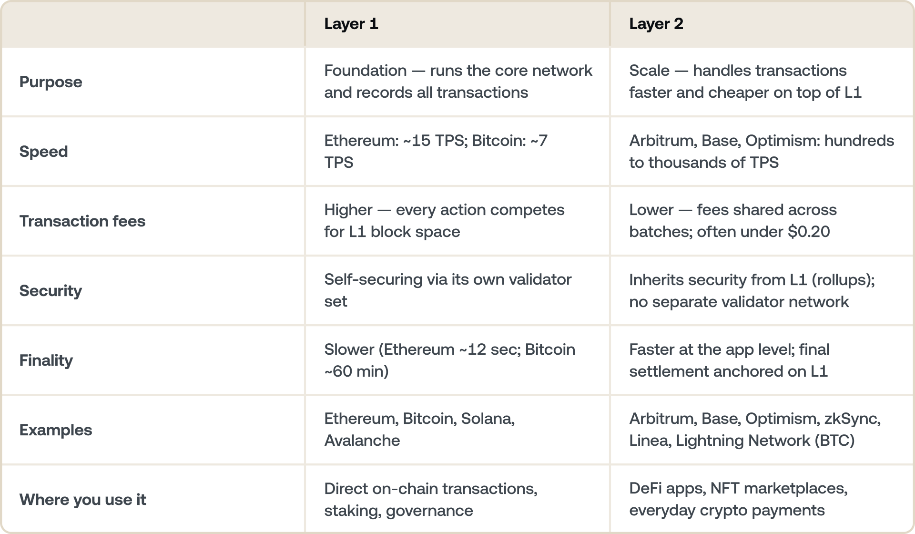Click the Ethereum, Bitcoin, Solana, Avalanche cell

coord(419,430)
